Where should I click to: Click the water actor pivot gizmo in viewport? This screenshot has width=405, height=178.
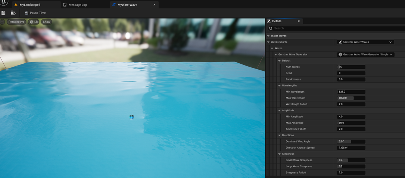point(131,117)
